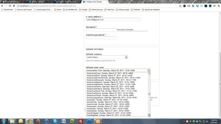Open the Email bookmarks folder
221x124 pixels.
click(58, 10)
